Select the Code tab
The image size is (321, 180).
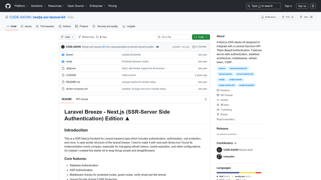coord(12,26)
